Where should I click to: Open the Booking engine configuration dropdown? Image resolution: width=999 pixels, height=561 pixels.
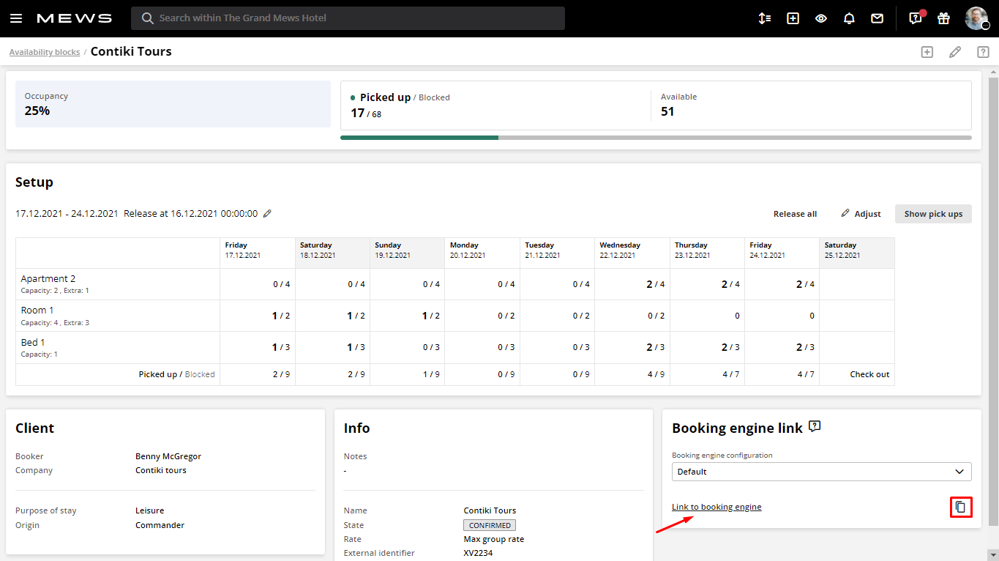click(x=821, y=471)
